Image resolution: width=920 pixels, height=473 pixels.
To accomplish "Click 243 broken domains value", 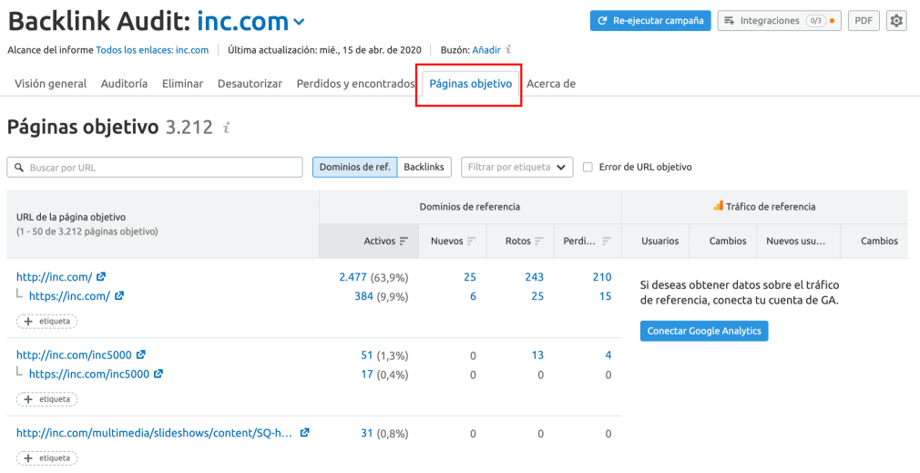I will tap(534, 277).
